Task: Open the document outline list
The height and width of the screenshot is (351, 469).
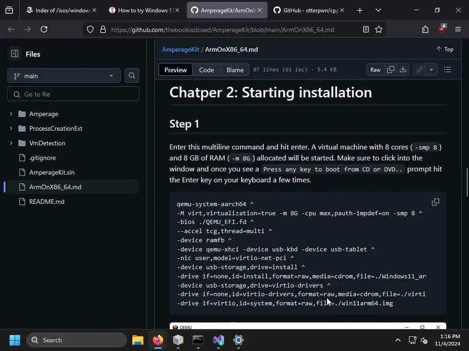Action: [x=447, y=69]
